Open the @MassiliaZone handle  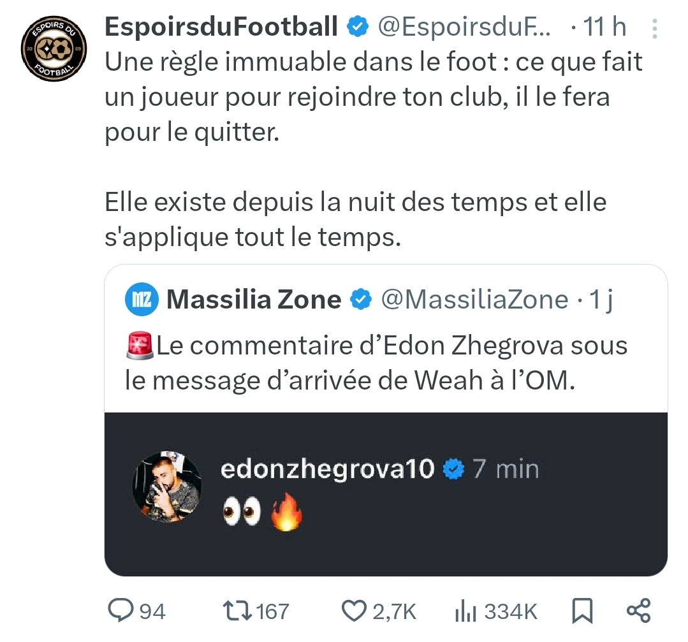[474, 299]
